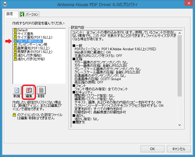Select the Default setting
Screen dimensions: 195x157
[22, 30]
